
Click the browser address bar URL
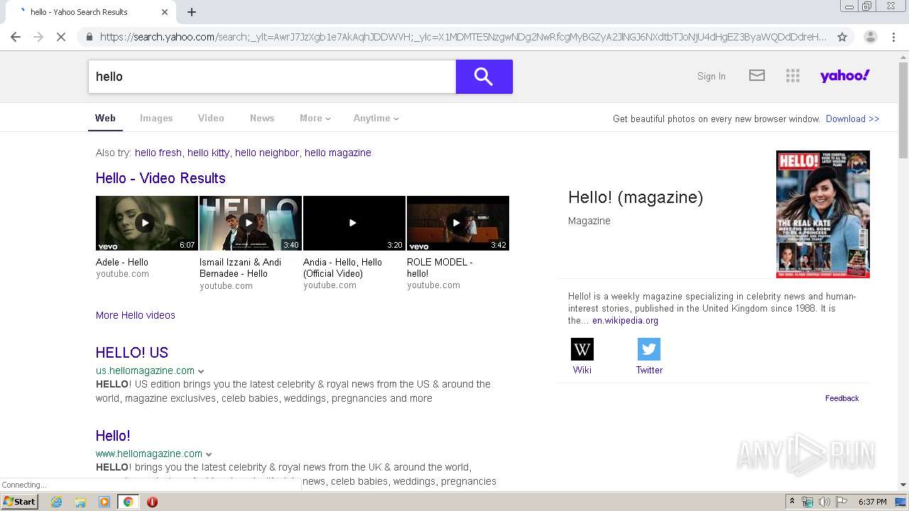(x=463, y=37)
